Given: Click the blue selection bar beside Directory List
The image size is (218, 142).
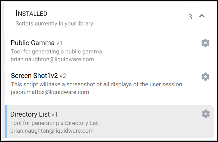Looking at the screenshot, I should pyautogui.click(x=6, y=122).
